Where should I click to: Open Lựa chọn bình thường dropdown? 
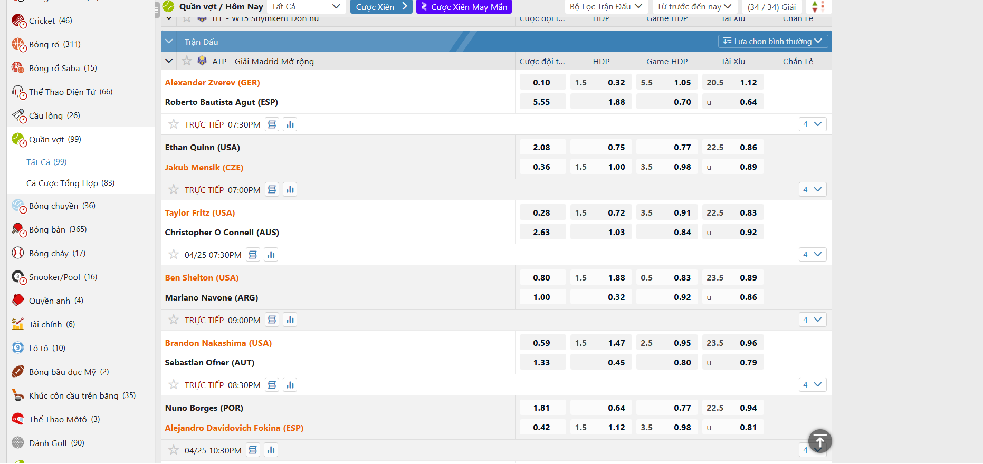(x=772, y=41)
